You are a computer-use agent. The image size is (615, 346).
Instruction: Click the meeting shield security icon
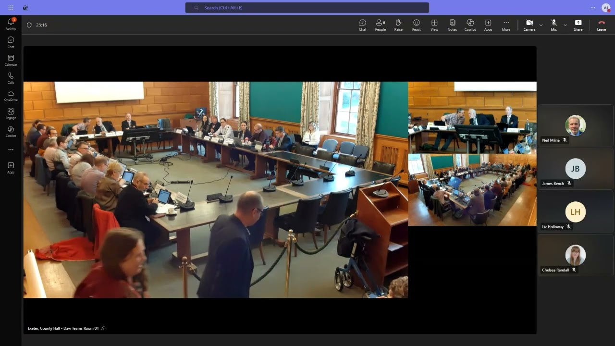tap(29, 25)
